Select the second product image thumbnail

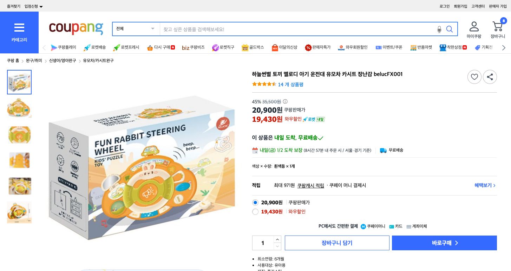click(19, 108)
